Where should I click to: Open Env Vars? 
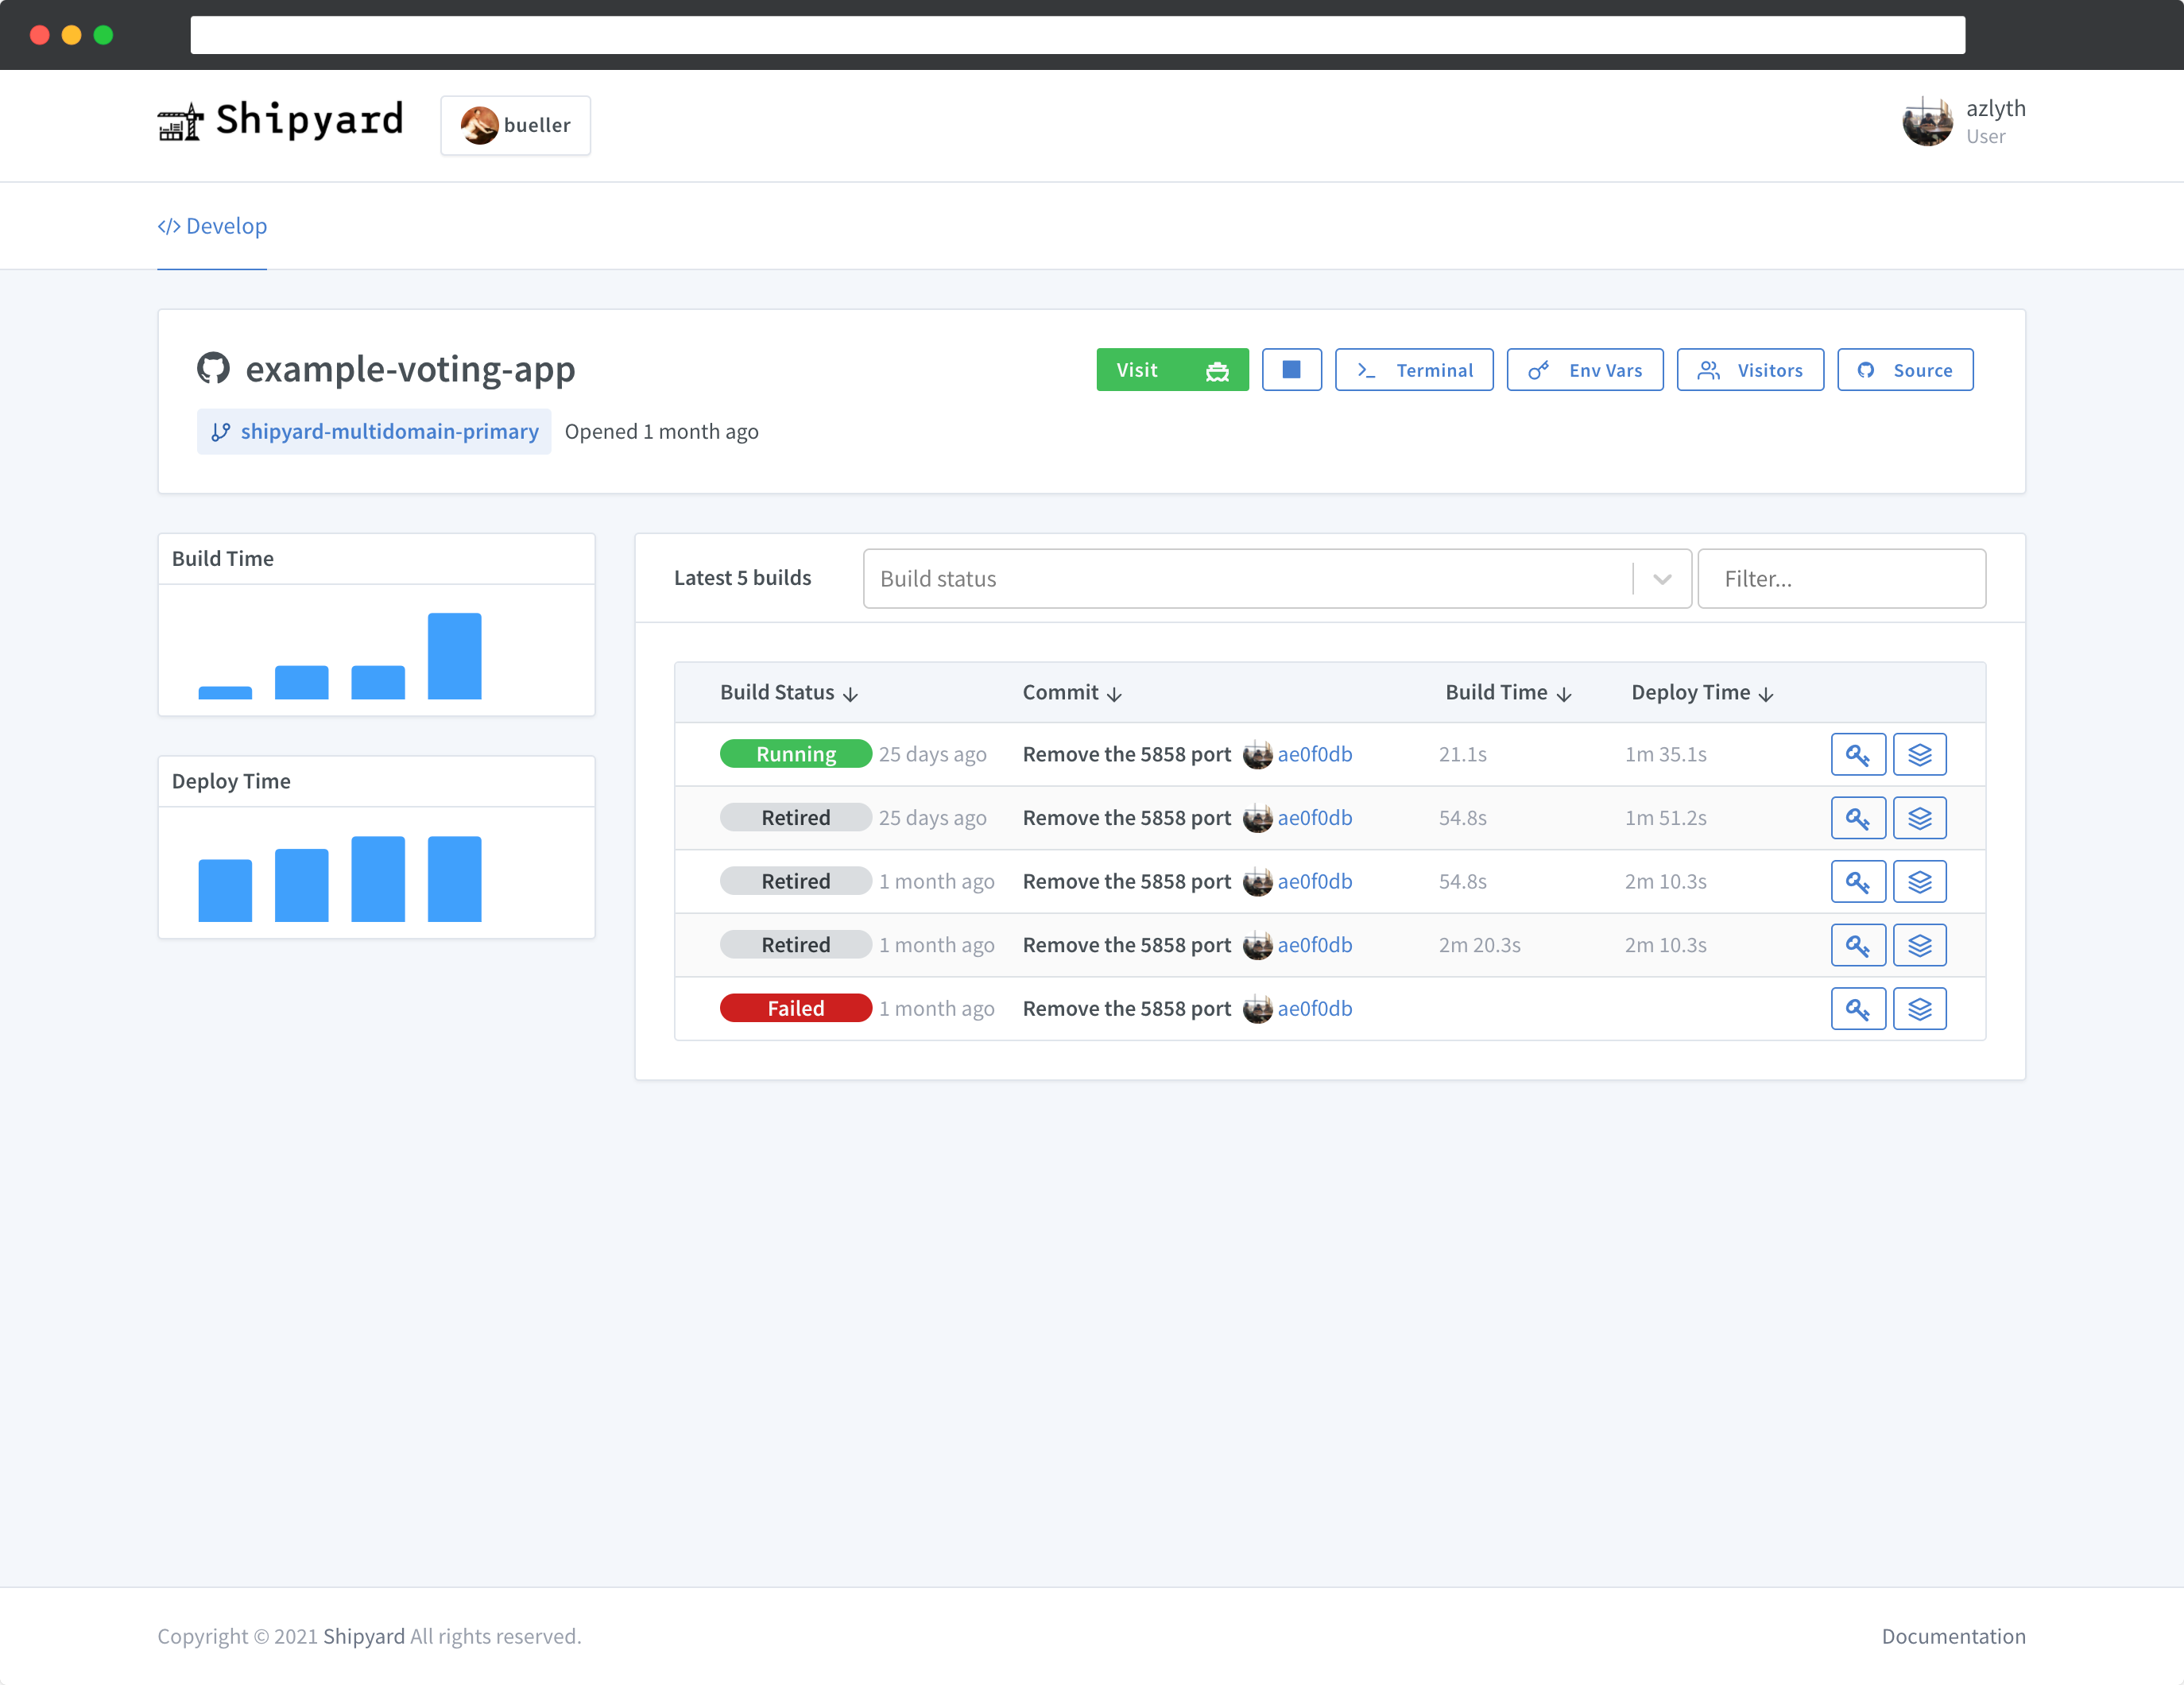[x=1585, y=370]
